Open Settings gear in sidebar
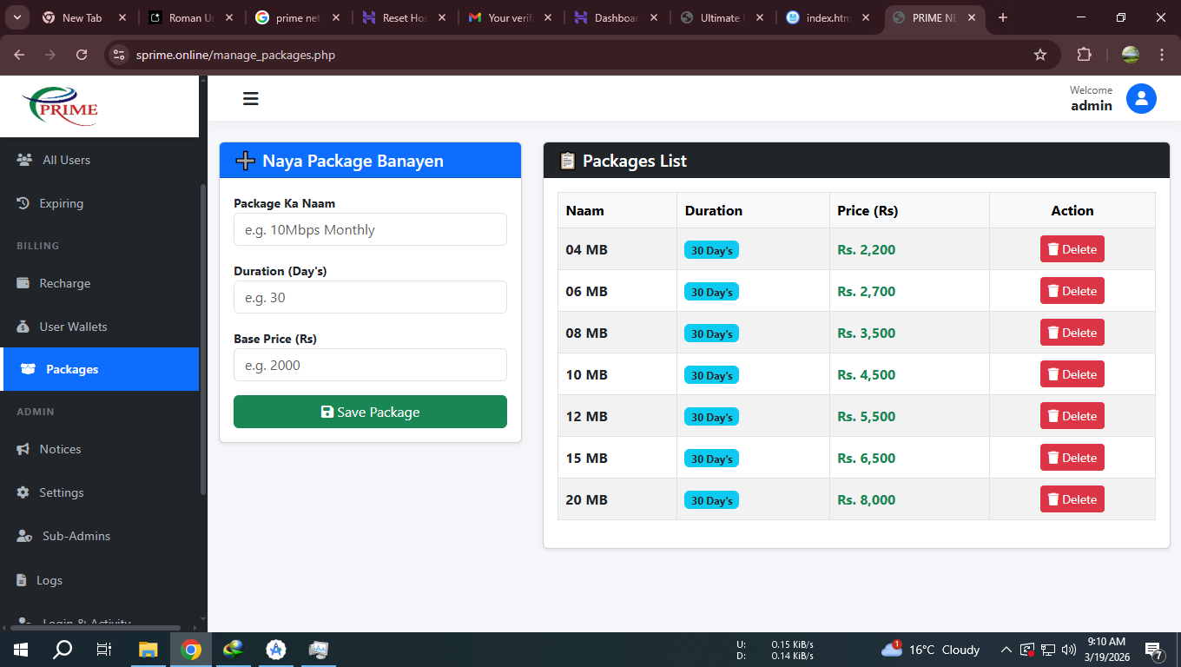 23,492
